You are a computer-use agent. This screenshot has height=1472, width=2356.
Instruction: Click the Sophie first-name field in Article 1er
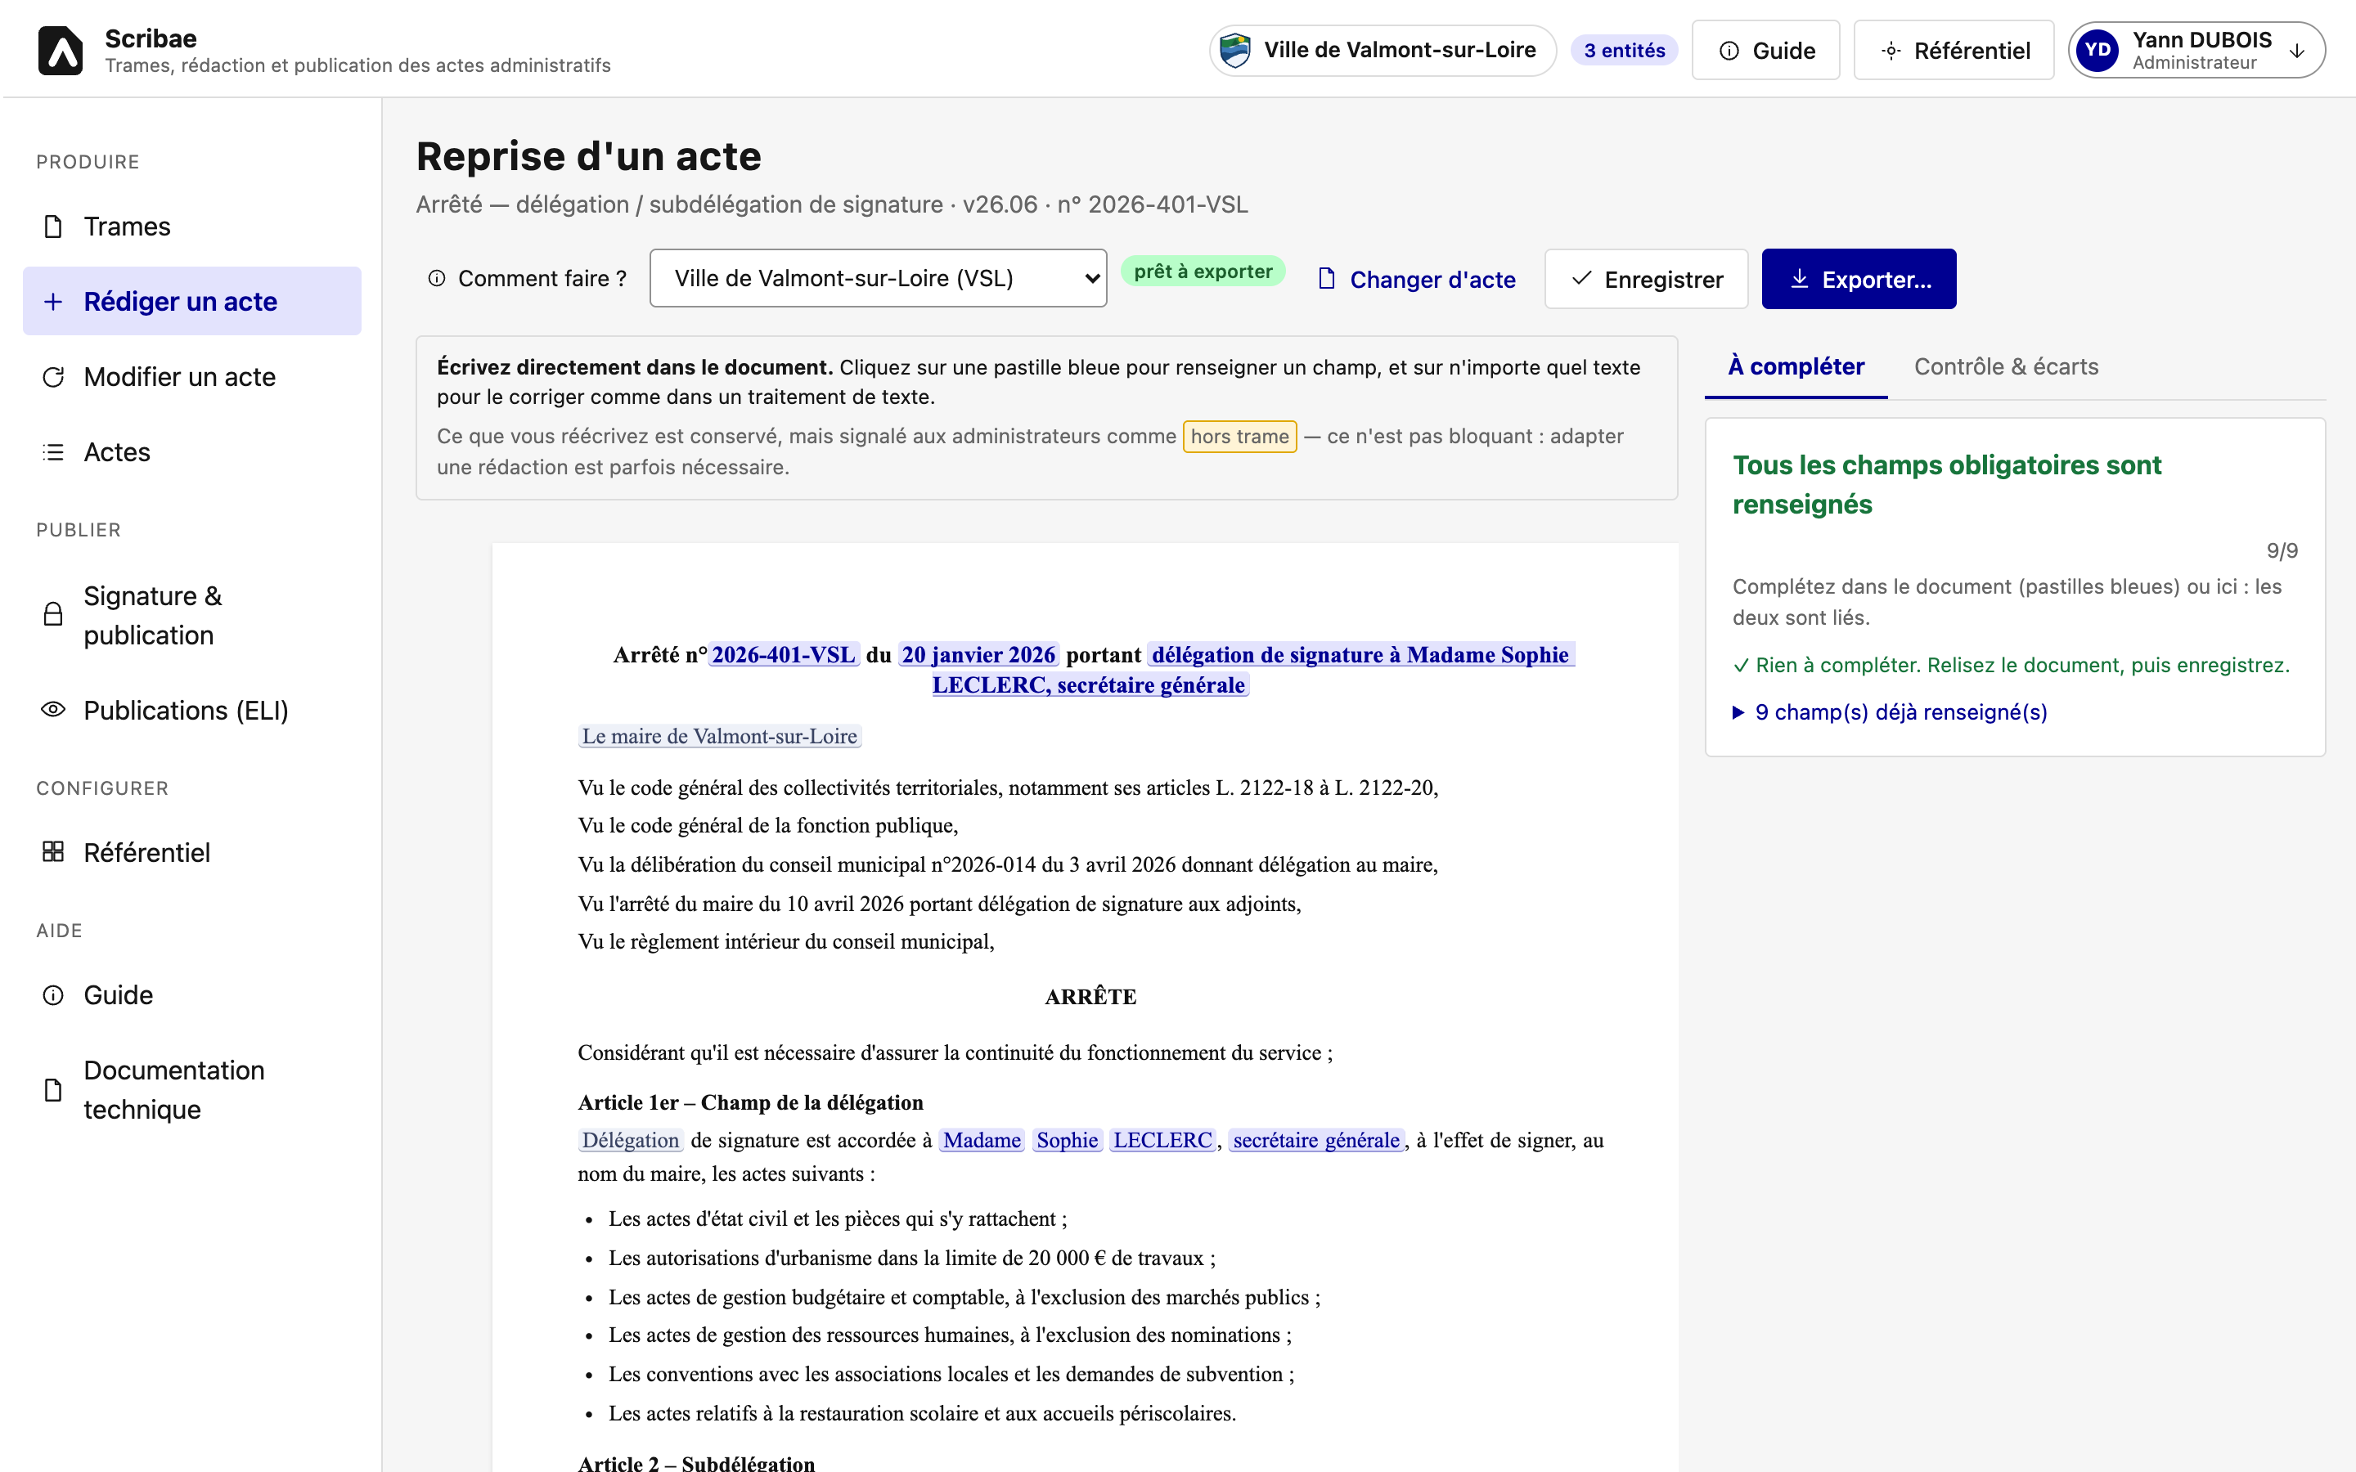coord(1067,1140)
